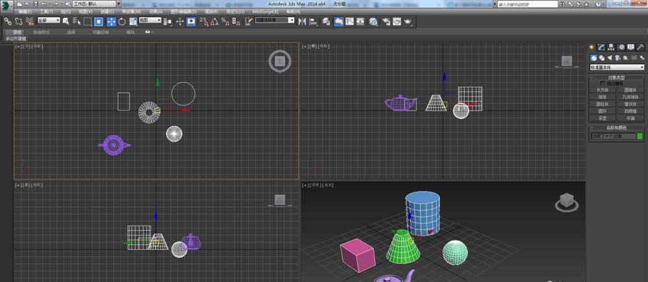Click the Select and Rotate tool

[122, 21]
